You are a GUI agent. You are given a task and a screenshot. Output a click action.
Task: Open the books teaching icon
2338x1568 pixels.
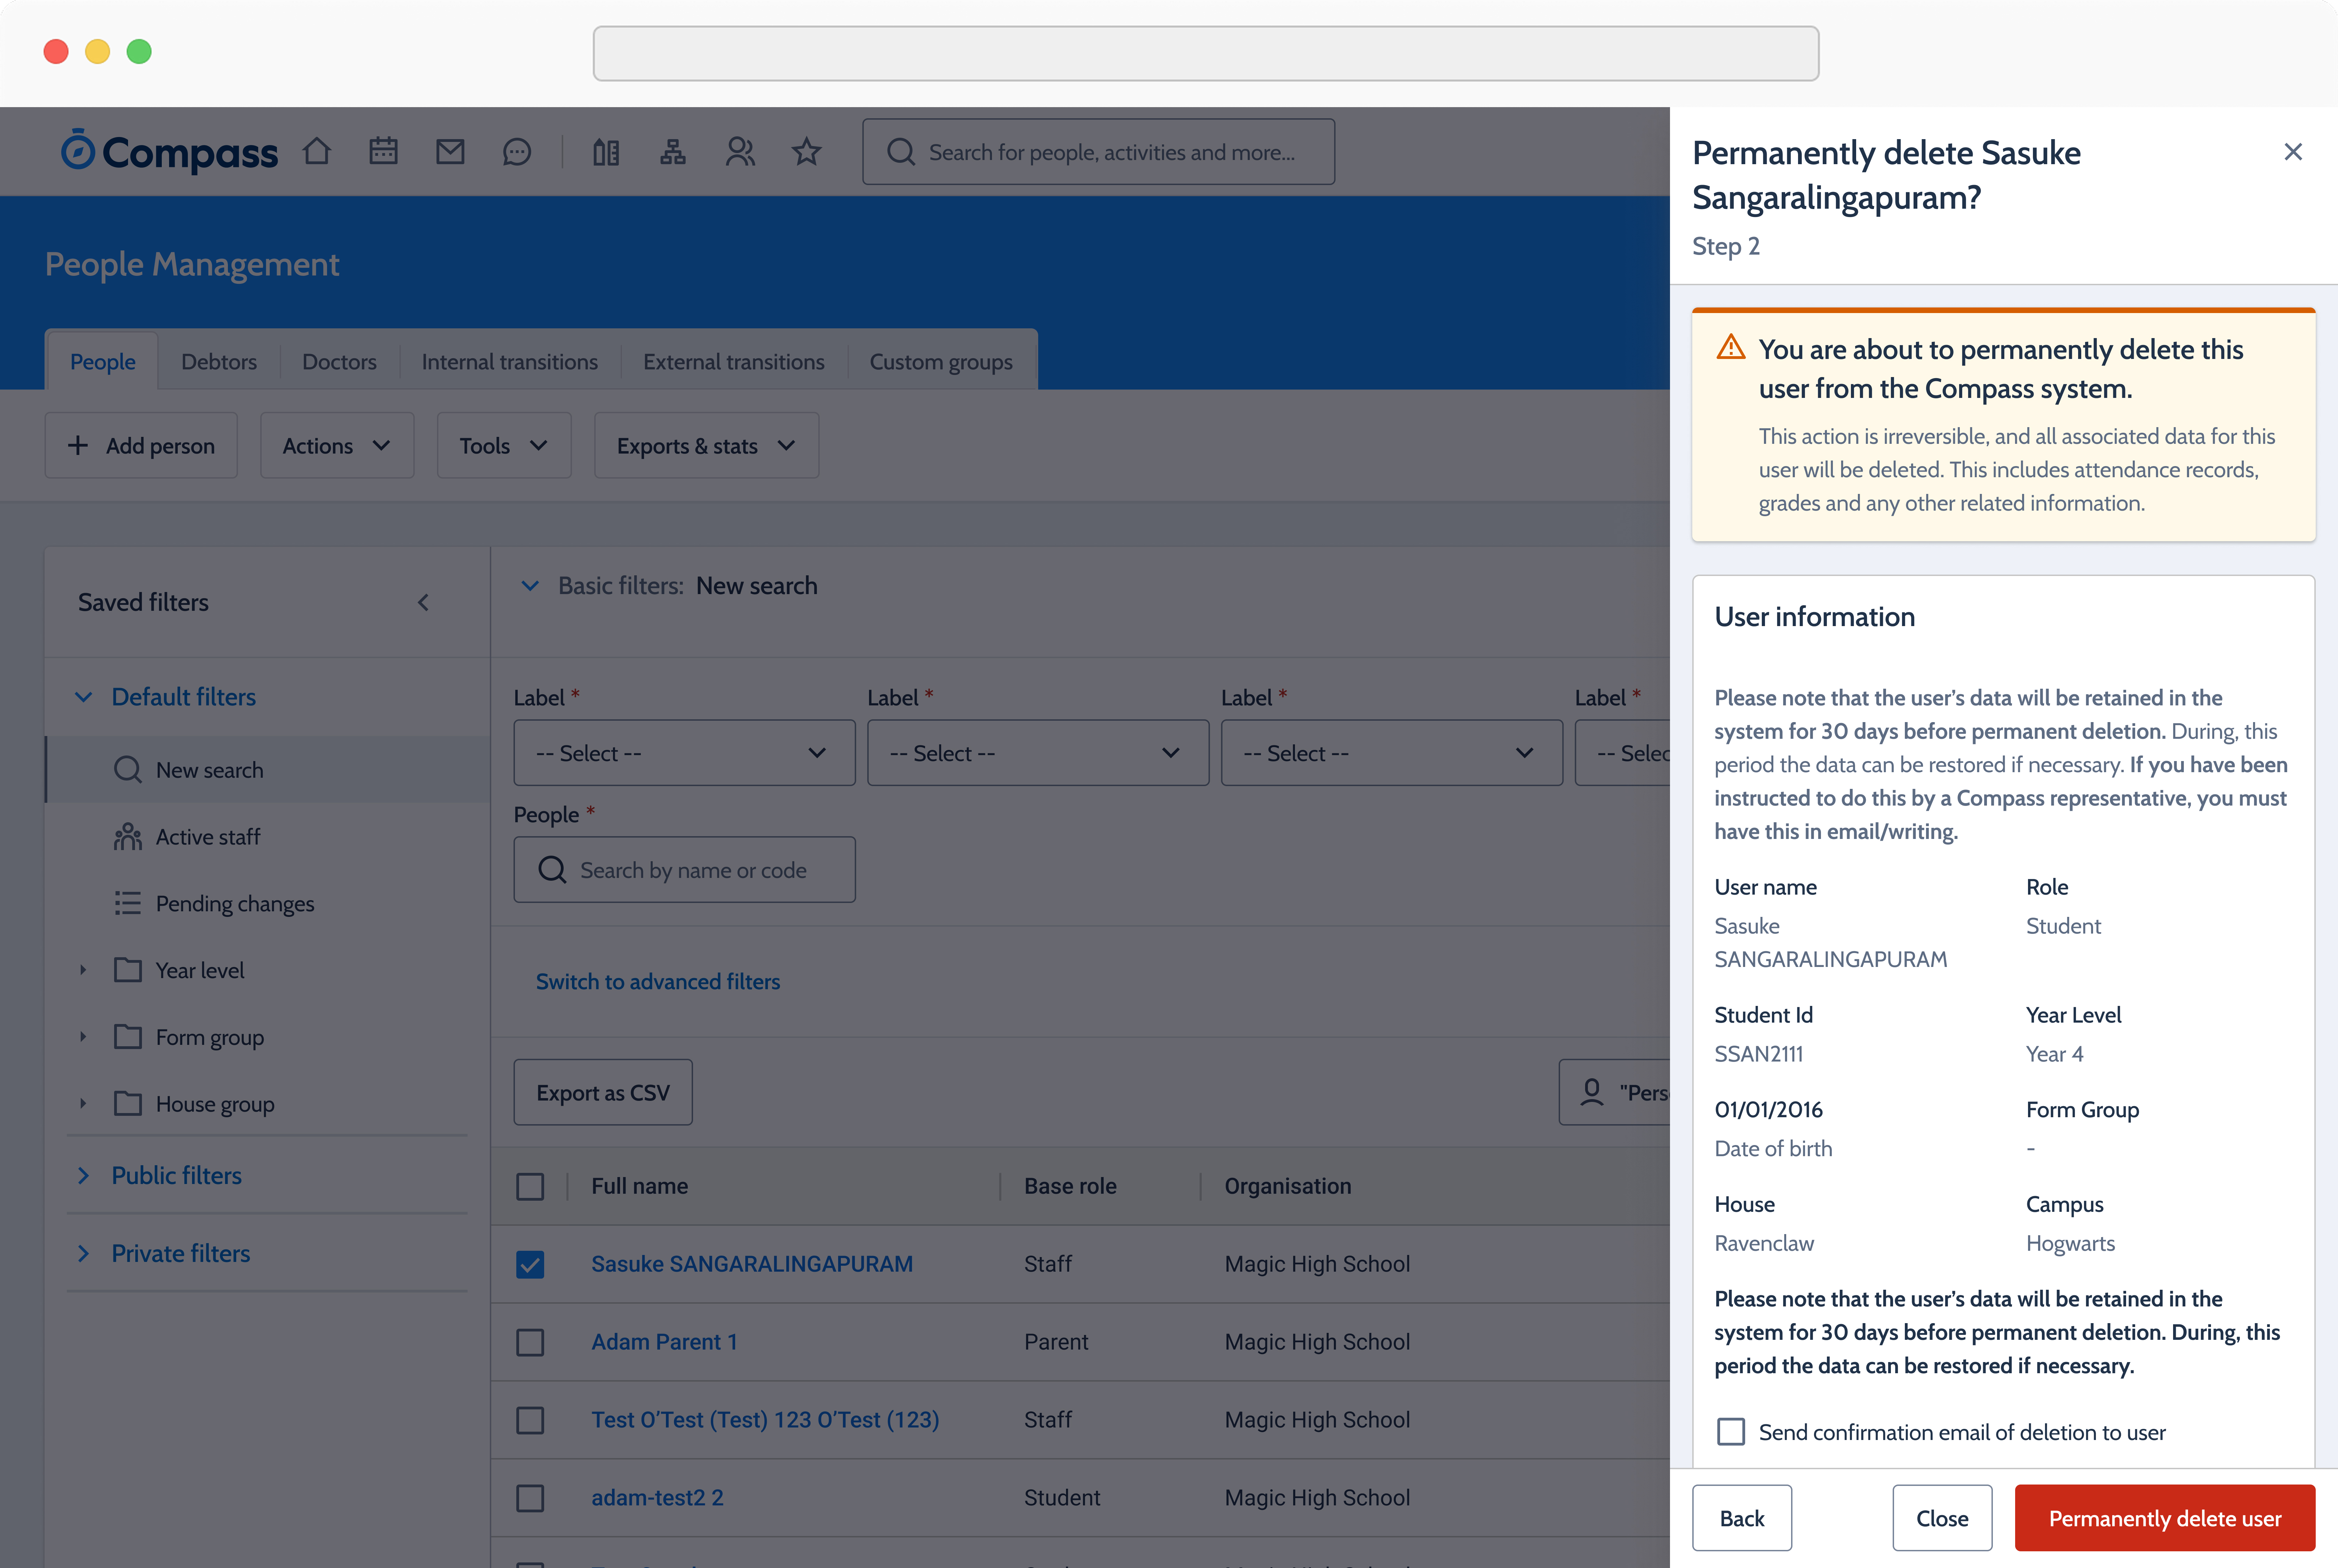(606, 152)
